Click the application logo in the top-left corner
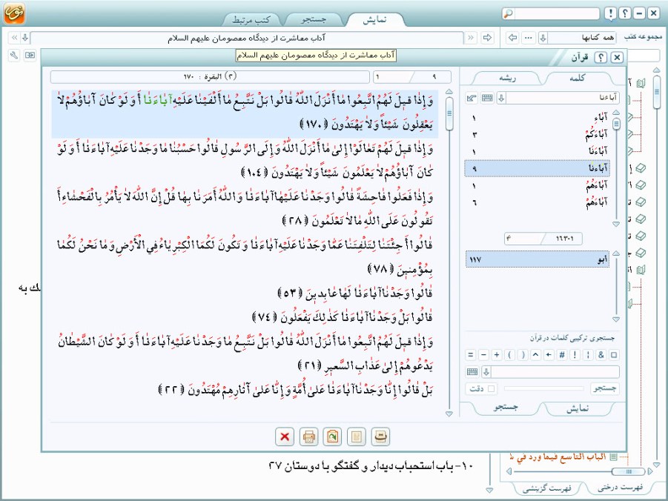Image resolution: width=668 pixels, height=501 pixels. [14, 13]
